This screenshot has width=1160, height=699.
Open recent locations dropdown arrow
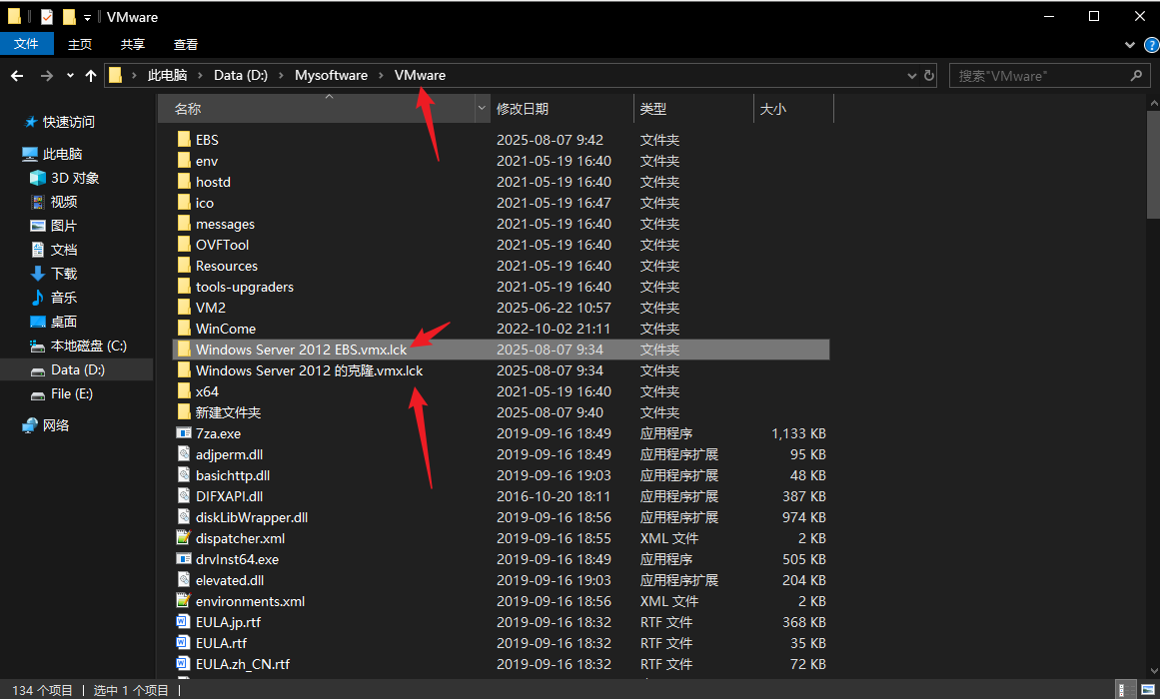pos(70,76)
